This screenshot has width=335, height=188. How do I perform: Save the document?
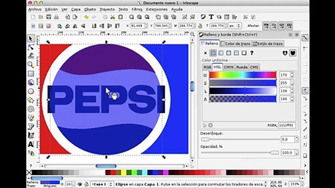pos(48,17)
